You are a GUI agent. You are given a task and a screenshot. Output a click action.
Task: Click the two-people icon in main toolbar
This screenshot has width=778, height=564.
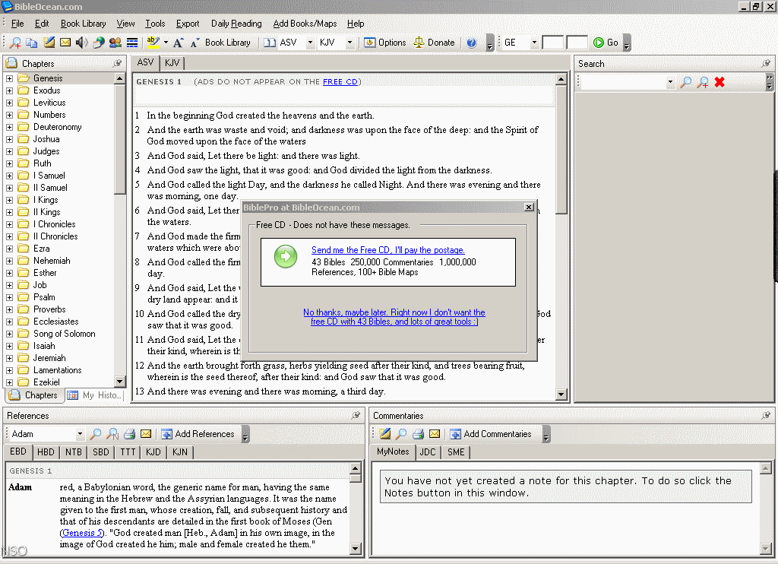click(x=115, y=43)
